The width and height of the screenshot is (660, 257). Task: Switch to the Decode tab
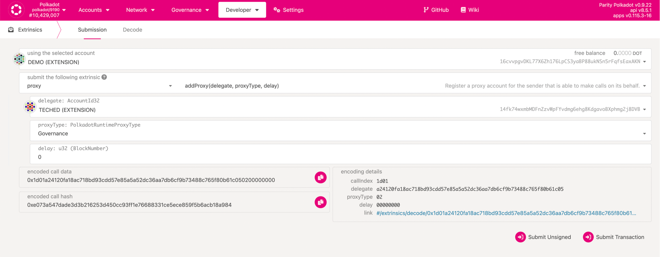132,30
